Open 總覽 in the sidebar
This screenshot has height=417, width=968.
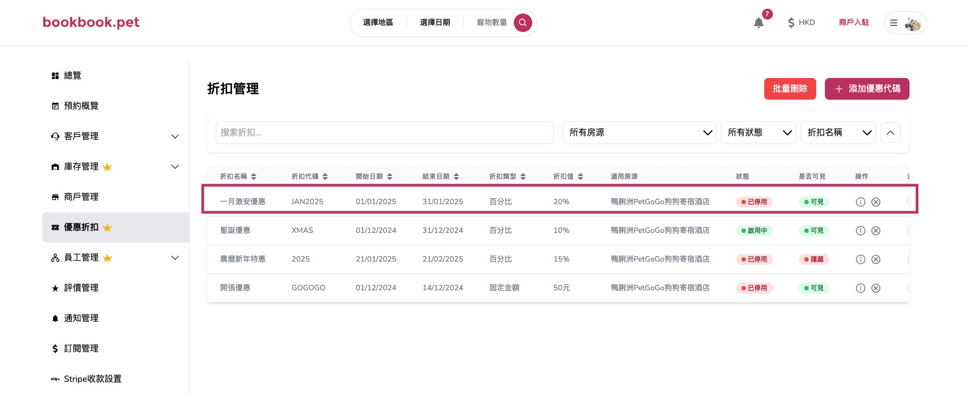click(x=116, y=76)
